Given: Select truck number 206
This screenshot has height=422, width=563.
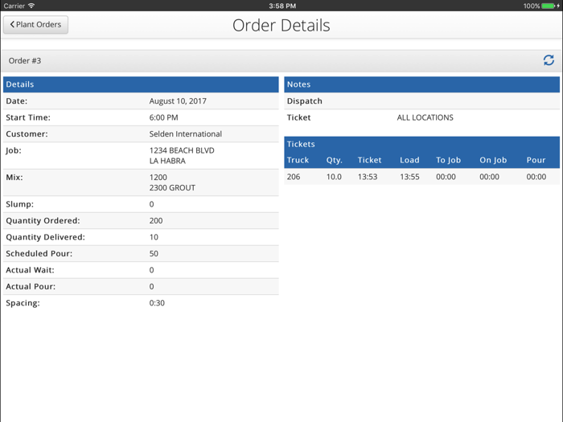Looking at the screenshot, I should pyautogui.click(x=294, y=177).
